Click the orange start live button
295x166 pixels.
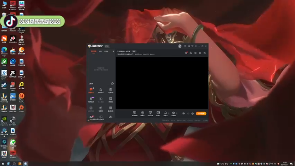click(x=201, y=114)
